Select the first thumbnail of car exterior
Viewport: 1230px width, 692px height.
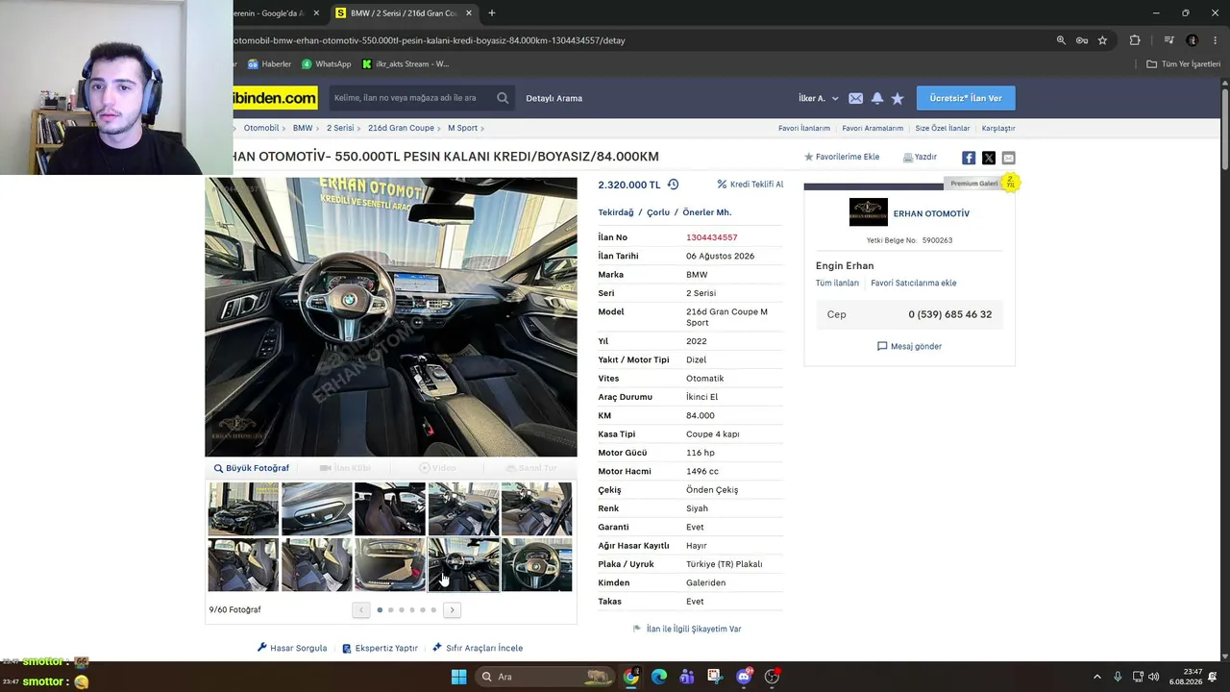pyautogui.click(x=243, y=508)
